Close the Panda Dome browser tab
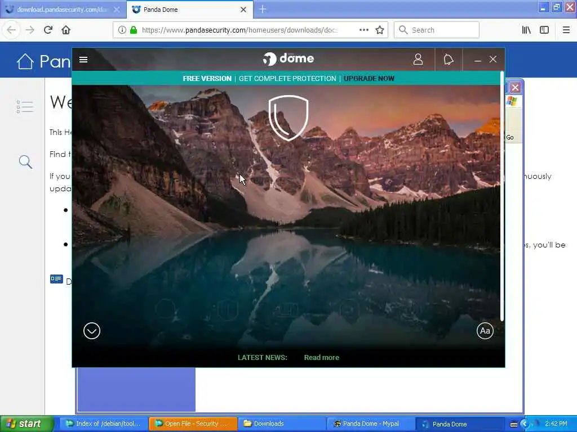577x432 pixels. click(243, 10)
